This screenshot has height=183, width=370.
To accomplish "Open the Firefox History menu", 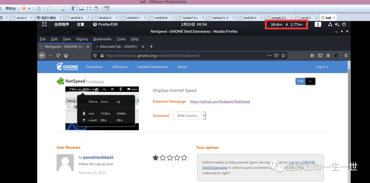I will 82,39.
